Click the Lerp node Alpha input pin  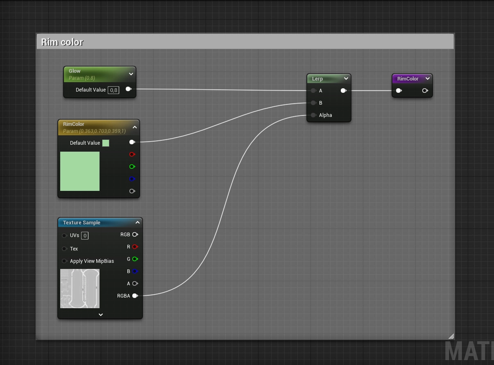click(313, 115)
